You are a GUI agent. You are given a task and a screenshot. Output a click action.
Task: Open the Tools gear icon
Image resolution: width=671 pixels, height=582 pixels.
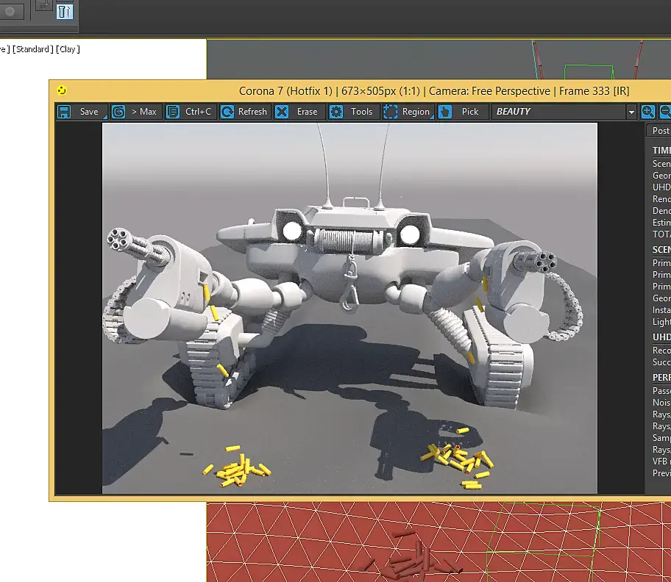(x=336, y=112)
